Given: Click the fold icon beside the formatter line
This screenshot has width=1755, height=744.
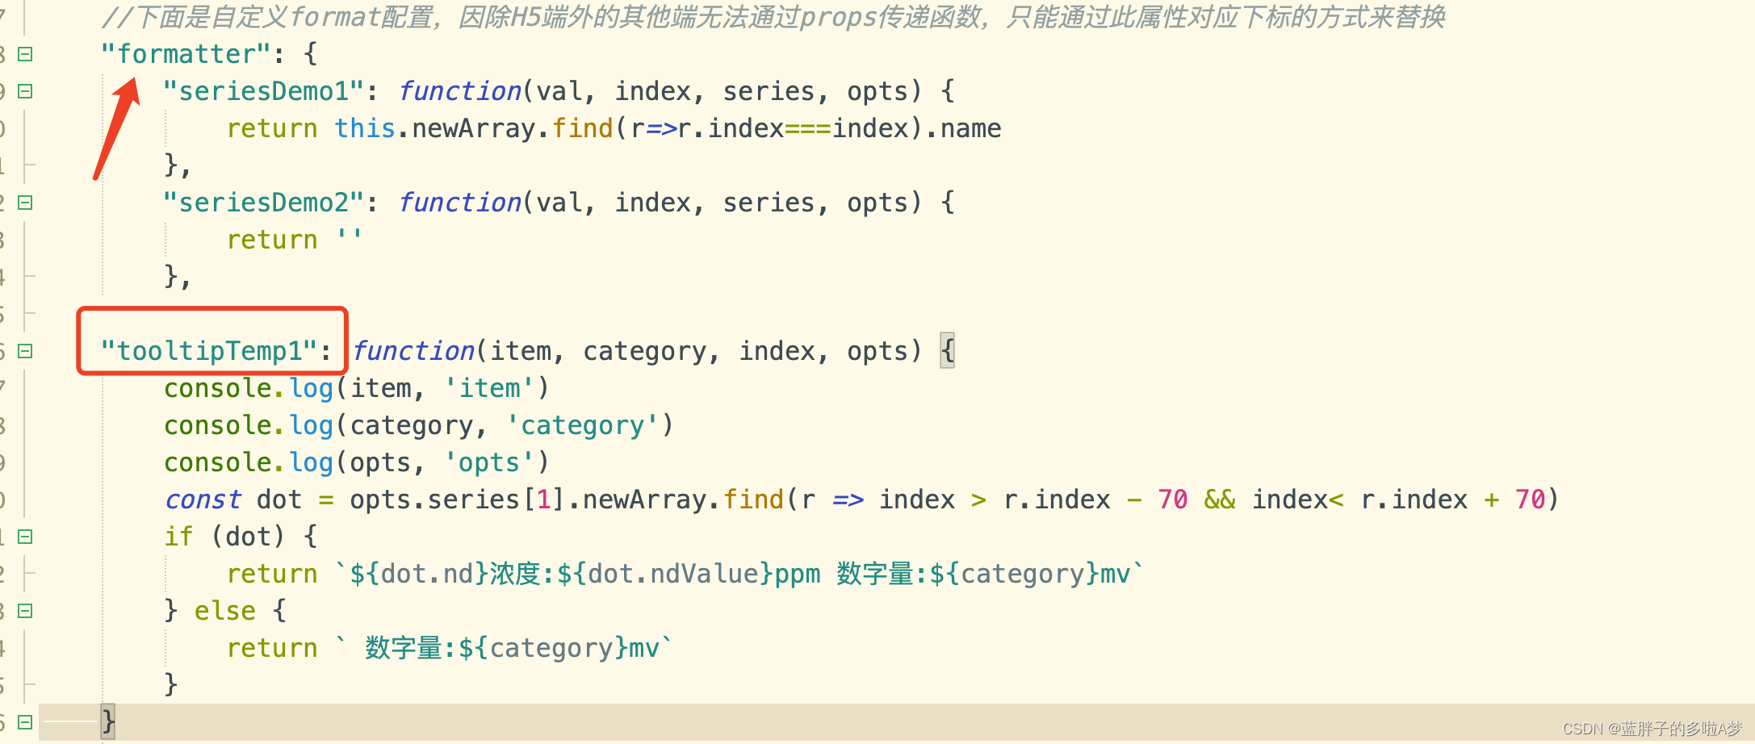Looking at the screenshot, I should [x=24, y=53].
